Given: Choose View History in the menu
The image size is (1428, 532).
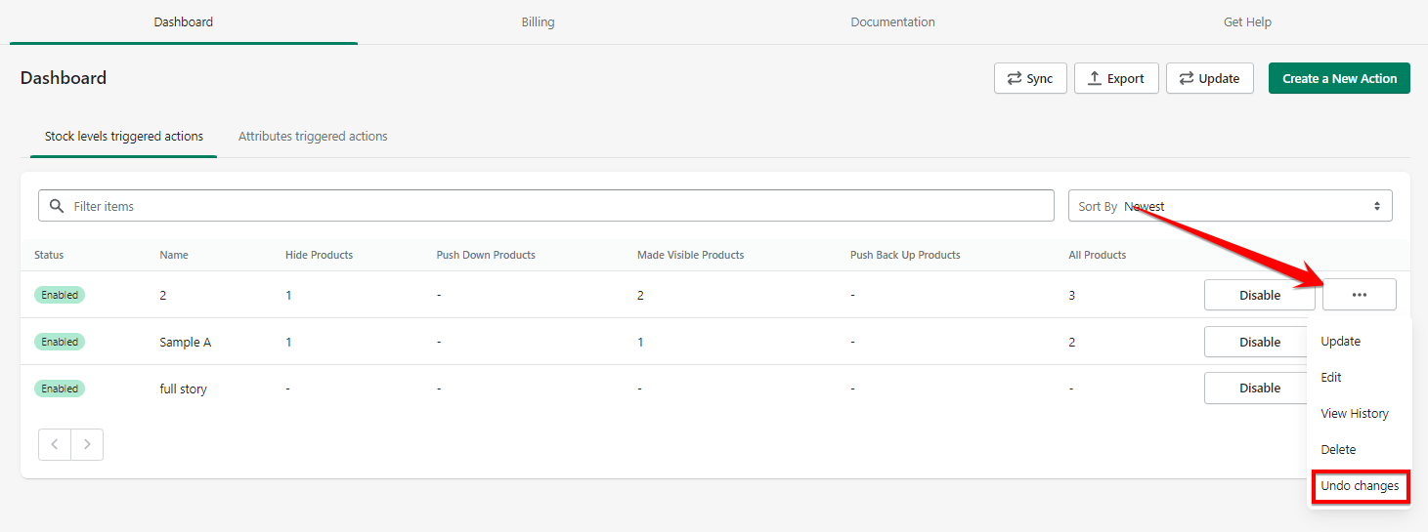Looking at the screenshot, I should (1354, 413).
